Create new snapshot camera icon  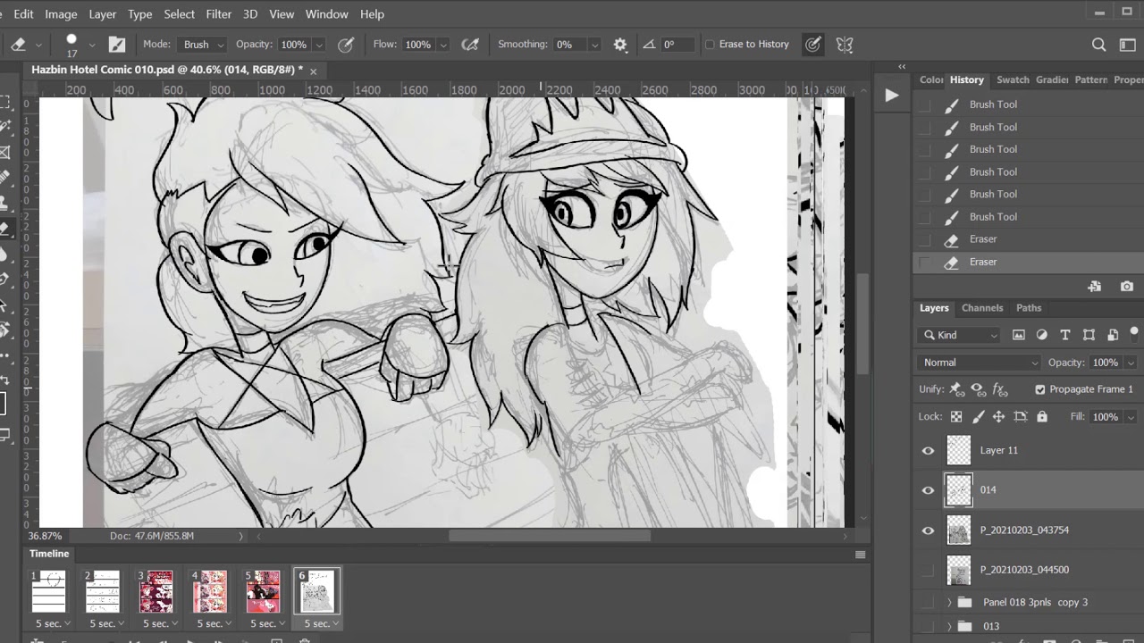1126,287
